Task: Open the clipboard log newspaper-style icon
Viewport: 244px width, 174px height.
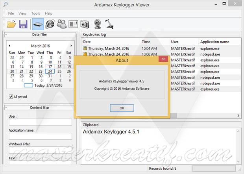Action: coord(73,24)
